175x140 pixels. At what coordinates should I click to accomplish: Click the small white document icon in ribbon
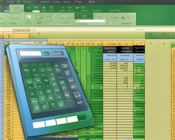(x=110, y=23)
